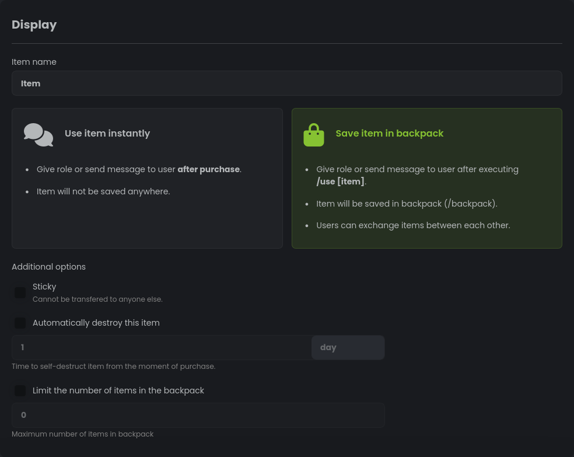574x457 pixels.
Task: Open the day time unit dropdown
Action: tap(348, 347)
